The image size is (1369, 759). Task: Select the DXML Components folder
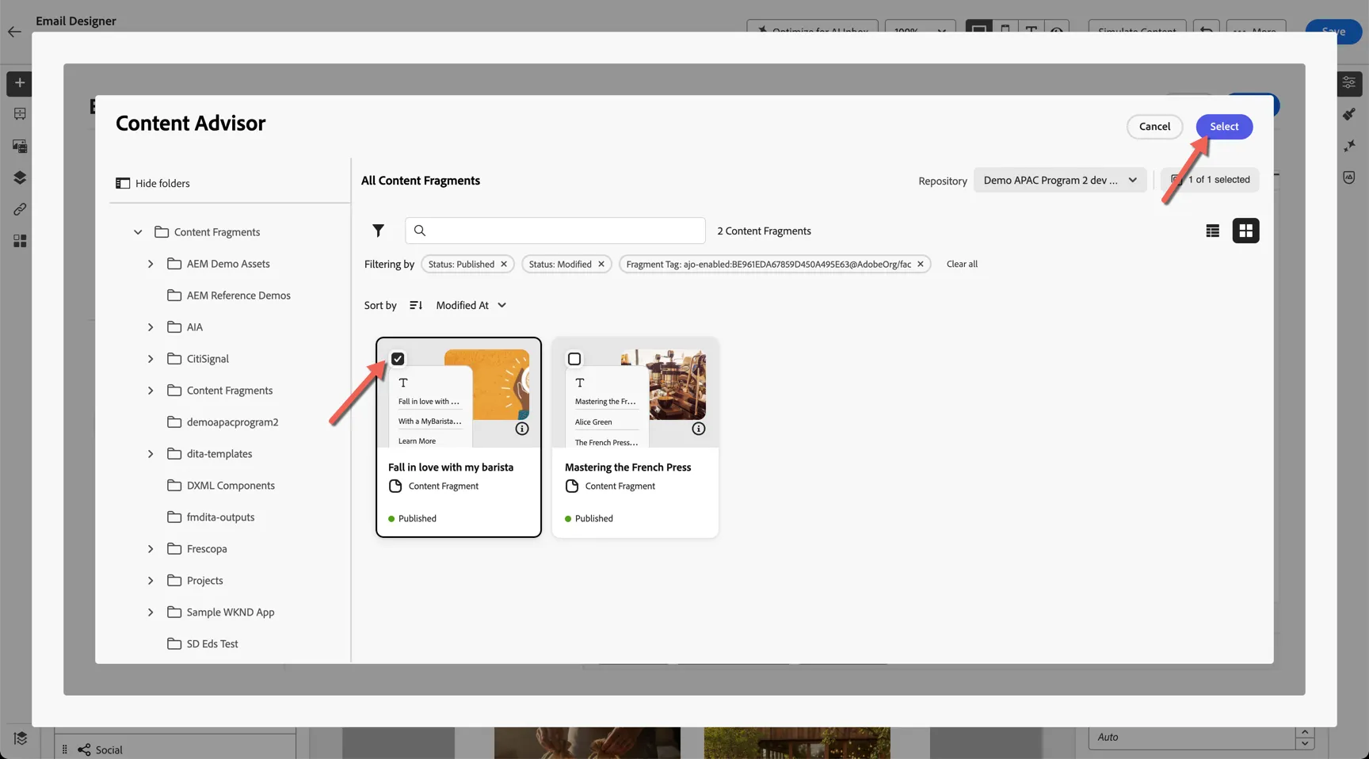pyautogui.click(x=221, y=486)
